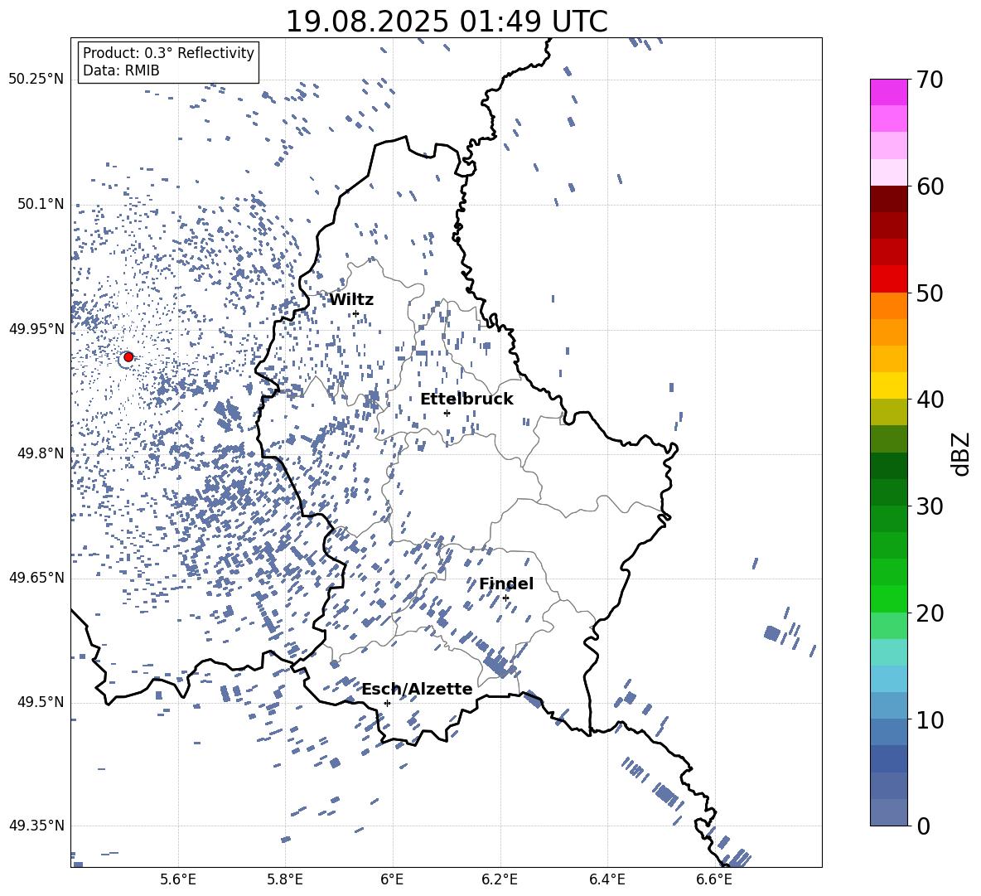Click the longitude label 6.2°E
The image size is (981, 896).
[x=500, y=879]
